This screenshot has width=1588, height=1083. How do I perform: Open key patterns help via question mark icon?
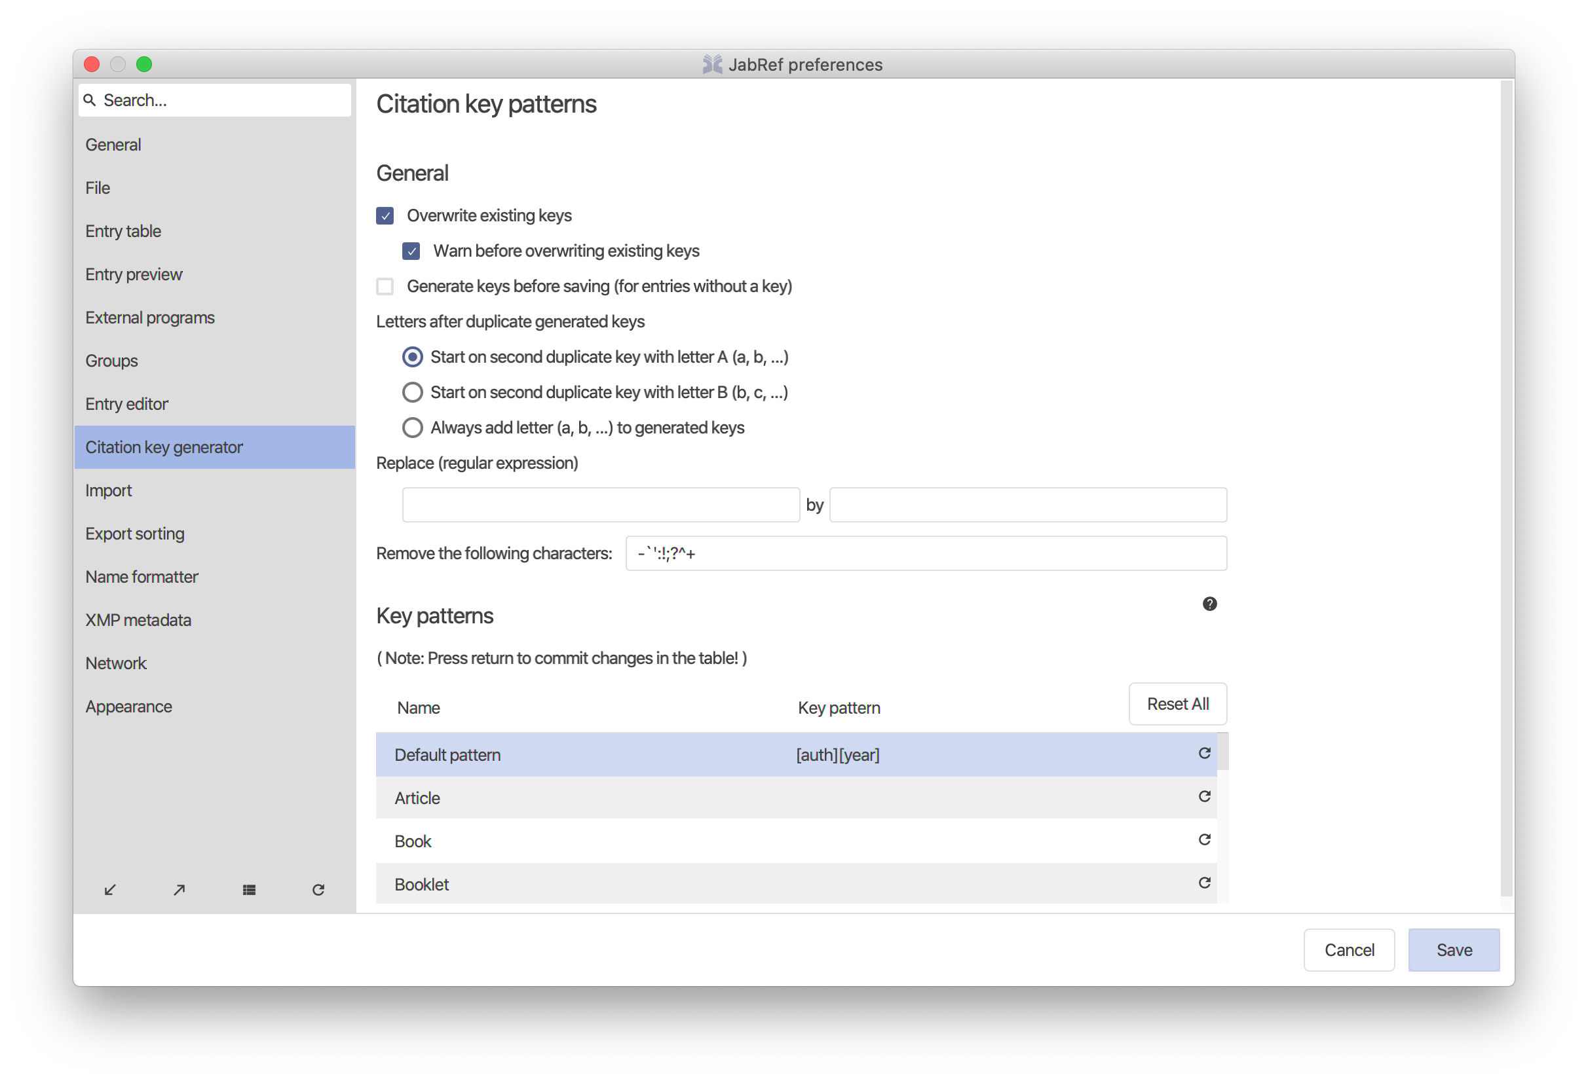1209,604
